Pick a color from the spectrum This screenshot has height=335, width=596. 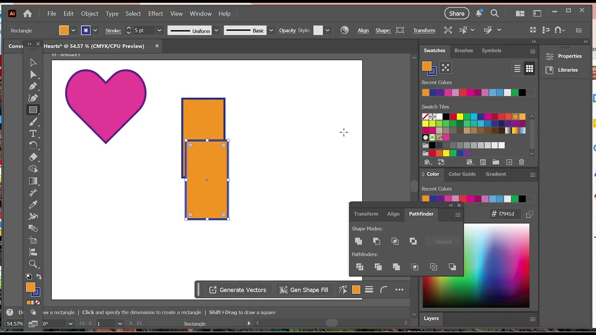pos(476,266)
